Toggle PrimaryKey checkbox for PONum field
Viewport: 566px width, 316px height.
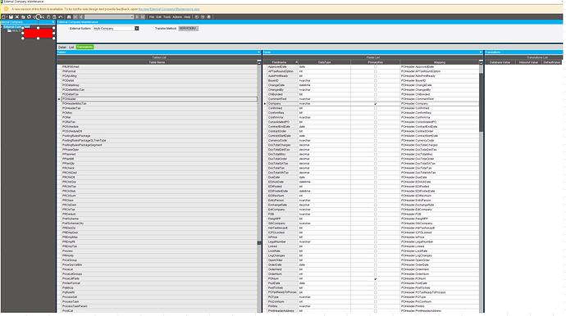[376, 279]
